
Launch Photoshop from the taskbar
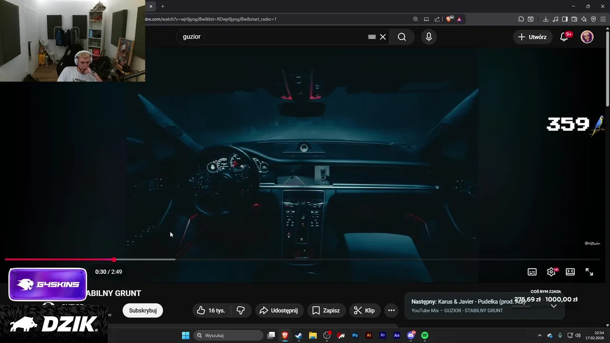[355, 335]
